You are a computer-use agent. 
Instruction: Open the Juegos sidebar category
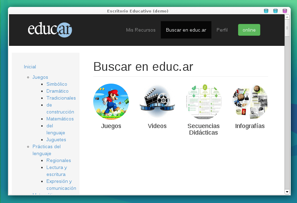[40, 77]
